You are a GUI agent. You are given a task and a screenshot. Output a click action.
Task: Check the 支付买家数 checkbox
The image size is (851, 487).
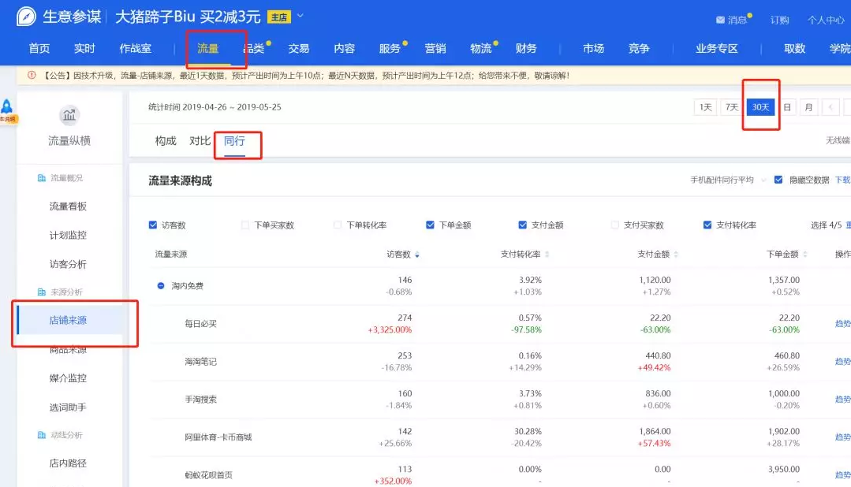pyautogui.click(x=615, y=225)
